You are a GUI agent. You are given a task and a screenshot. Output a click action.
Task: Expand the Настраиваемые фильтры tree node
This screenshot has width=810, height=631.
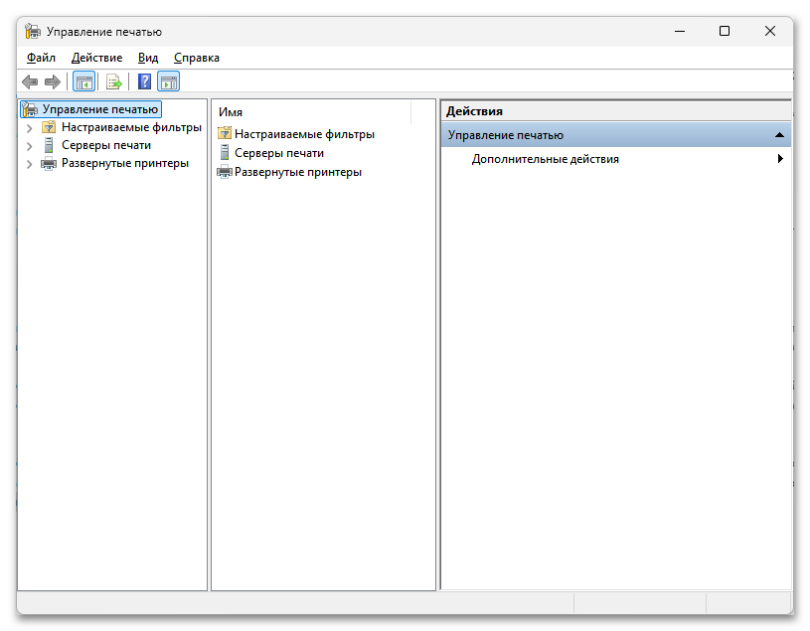point(30,127)
